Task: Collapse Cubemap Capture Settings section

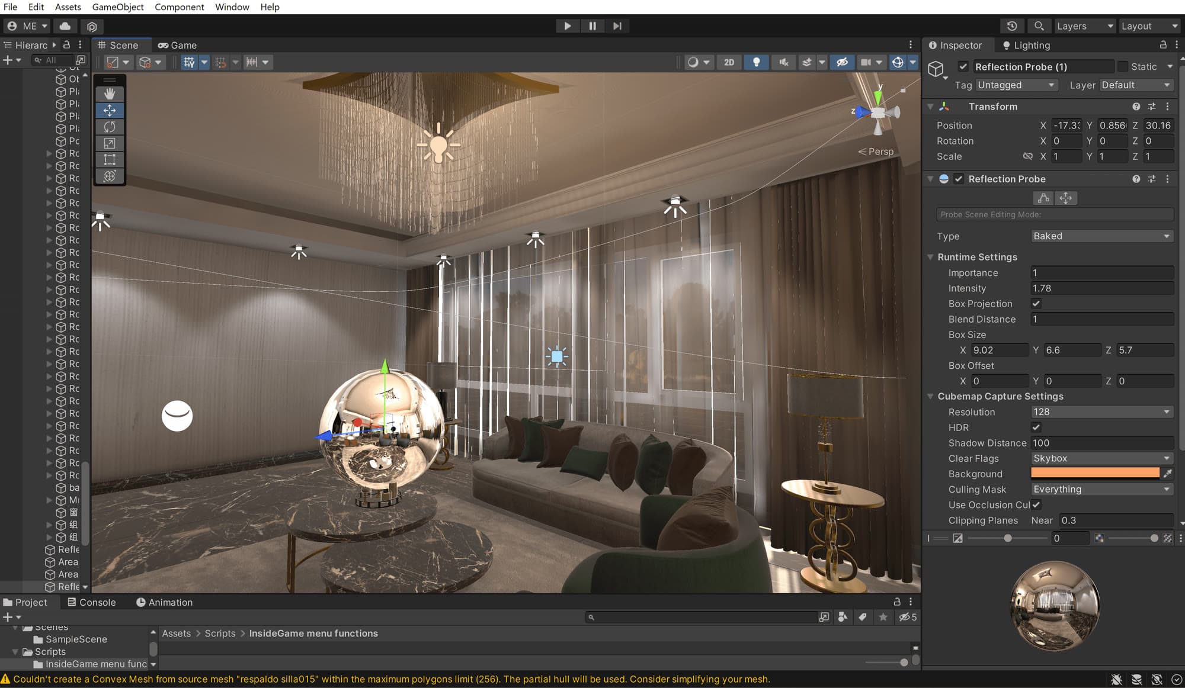Action: tap(931, 397)
